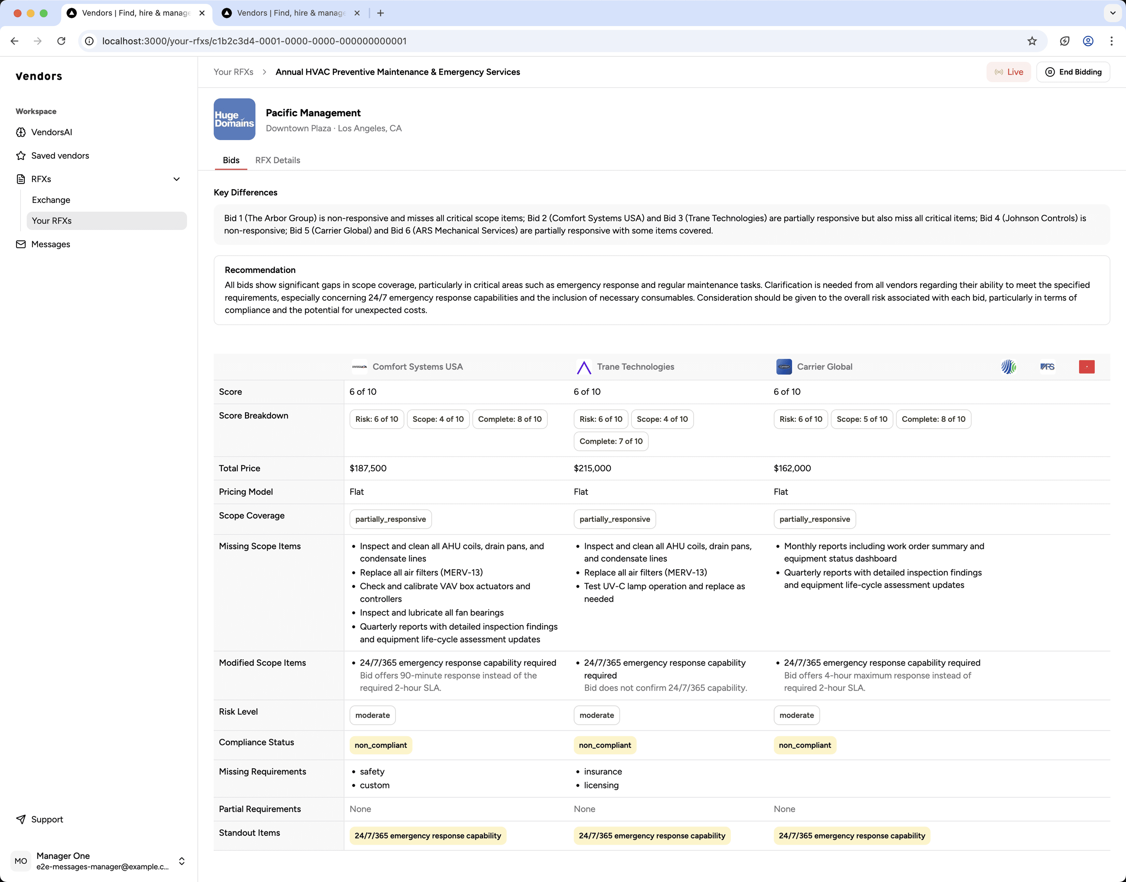Open Exchange under RFXs

pyautogui.click(x=51, y=200)
